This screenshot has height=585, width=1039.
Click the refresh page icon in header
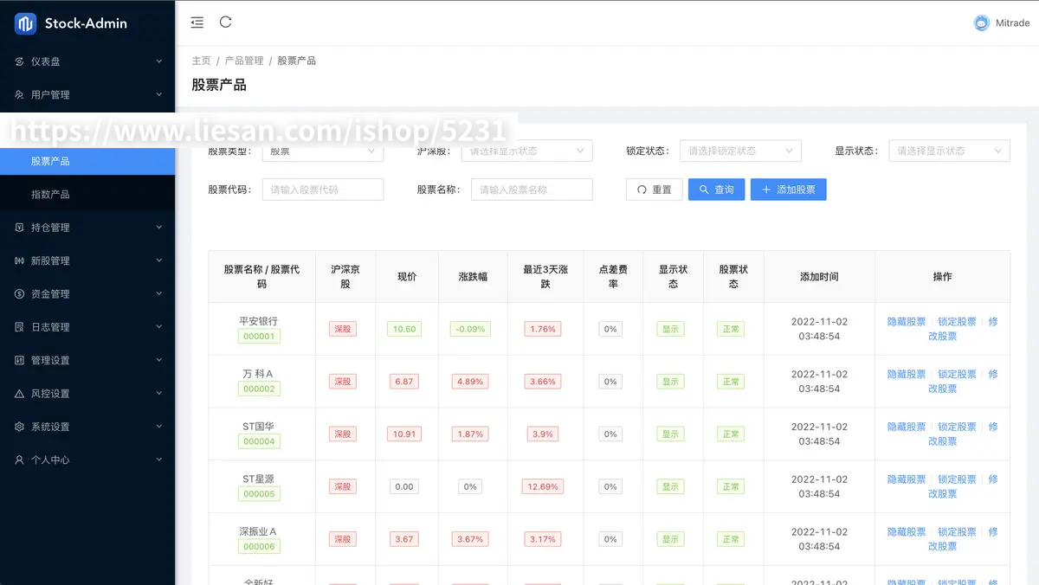pos(226,22)
